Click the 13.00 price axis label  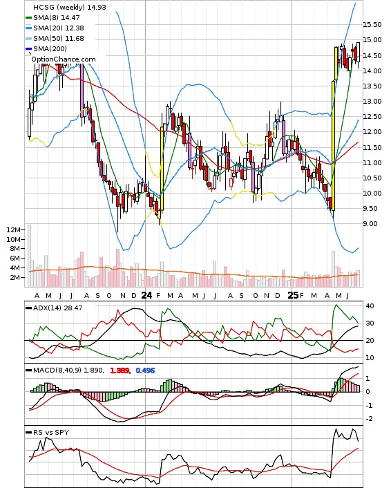tap(372, 102)
